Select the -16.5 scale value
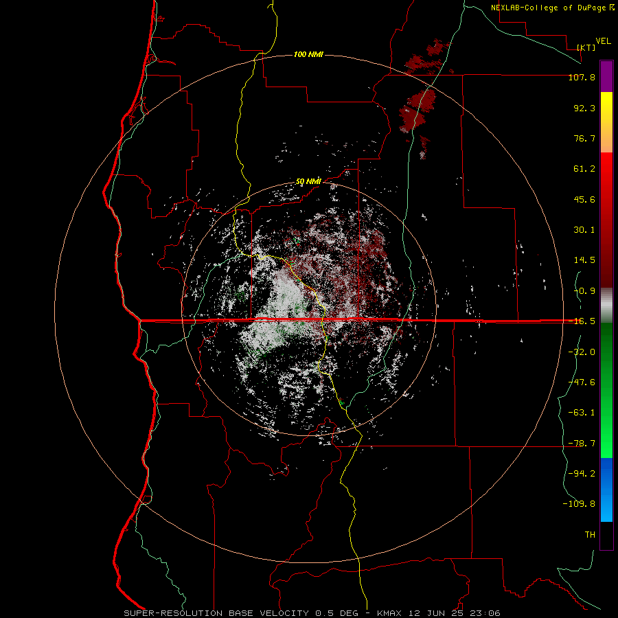Viewport: 618px width, 618px height. point(582,321)
